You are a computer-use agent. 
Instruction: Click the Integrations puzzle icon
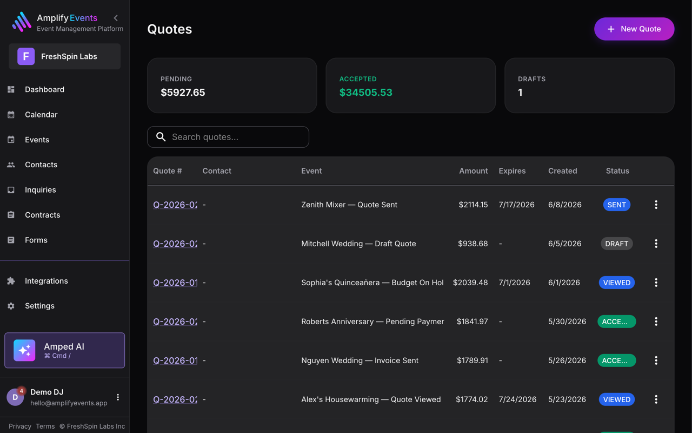point(11,281)
